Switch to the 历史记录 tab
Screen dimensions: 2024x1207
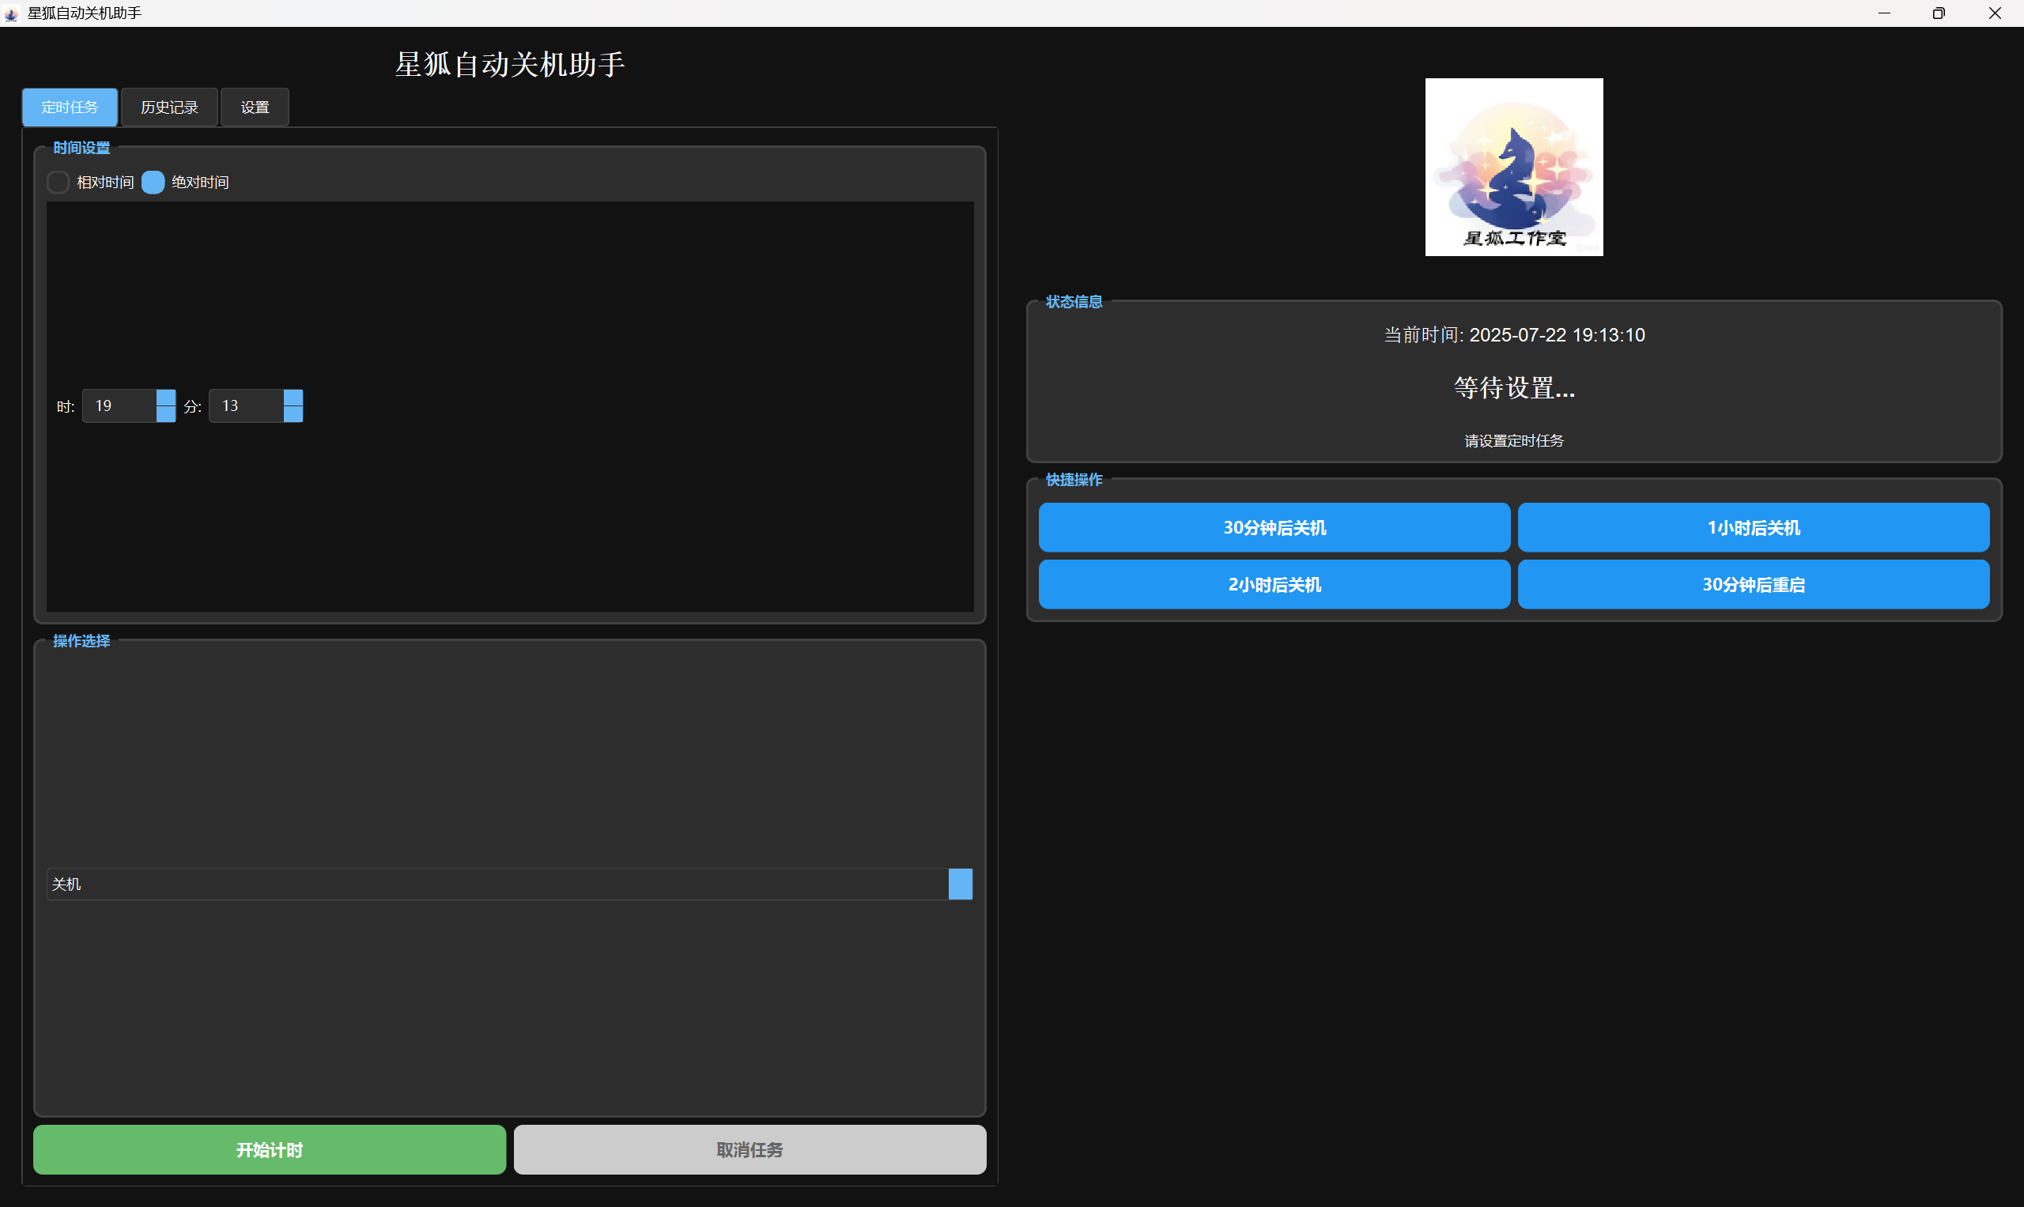point(169,107)
